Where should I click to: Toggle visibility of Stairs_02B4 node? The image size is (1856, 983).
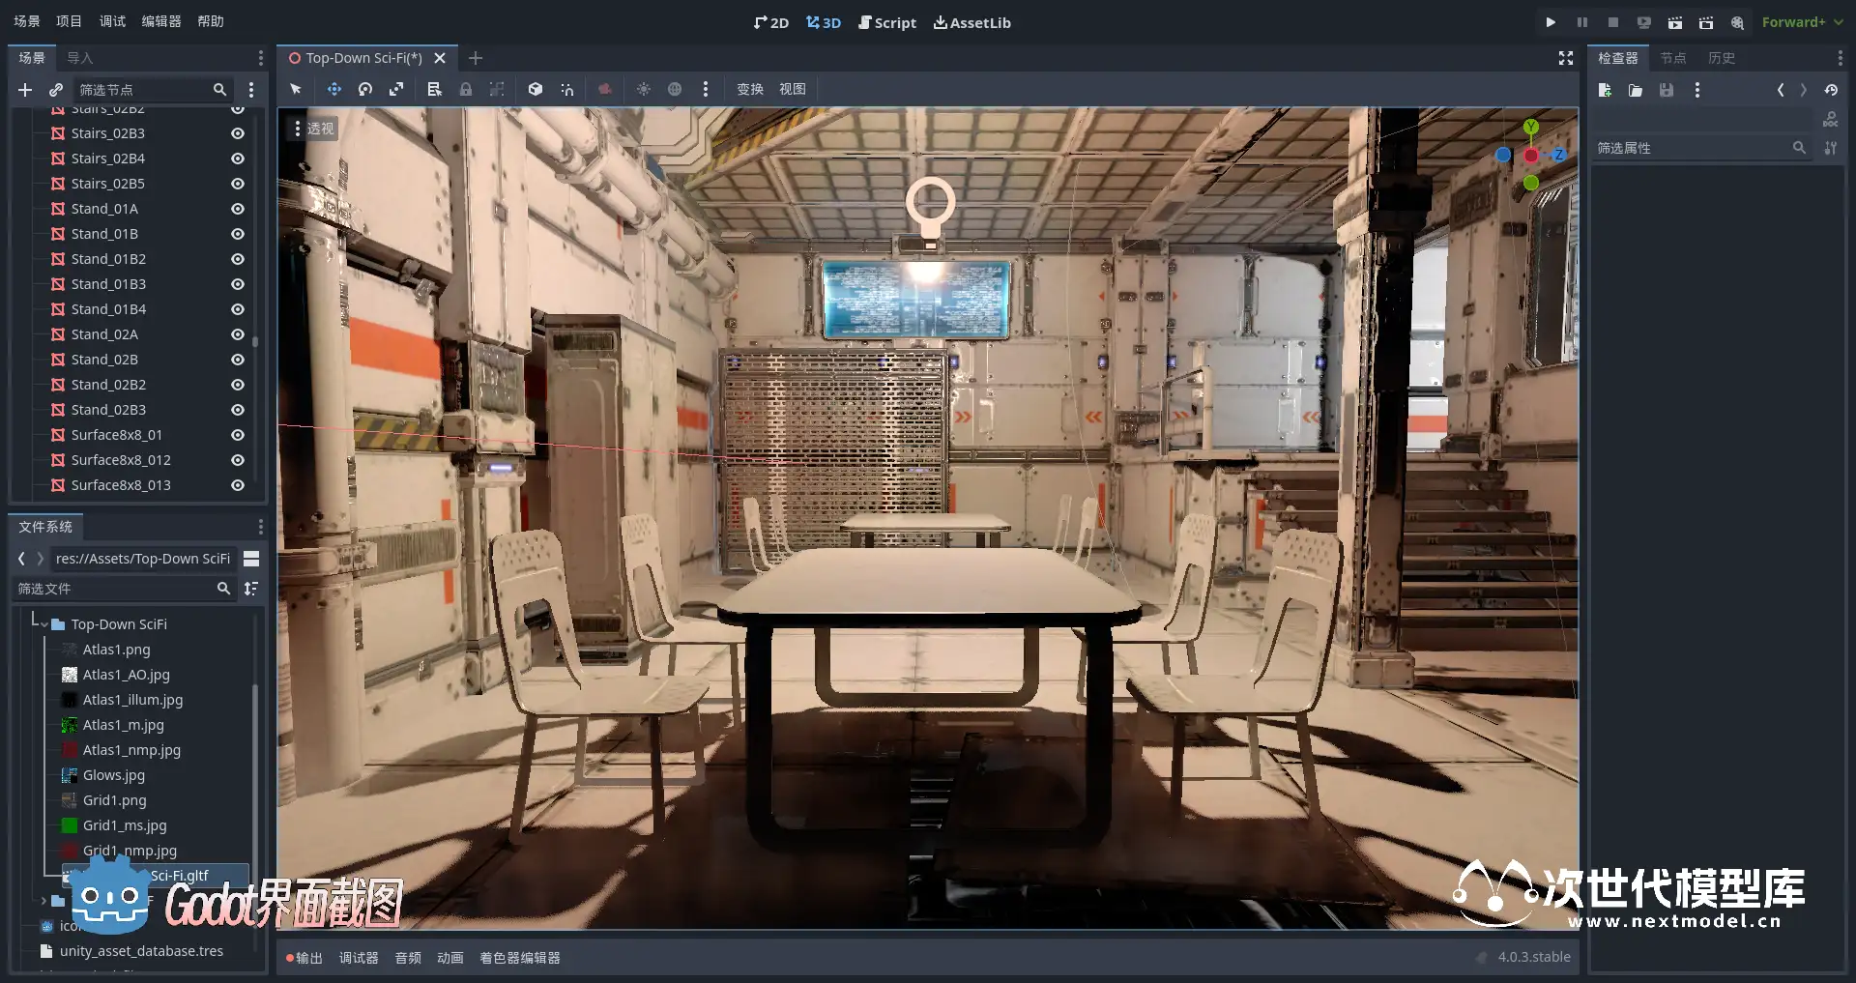click(x=237, y=159)
